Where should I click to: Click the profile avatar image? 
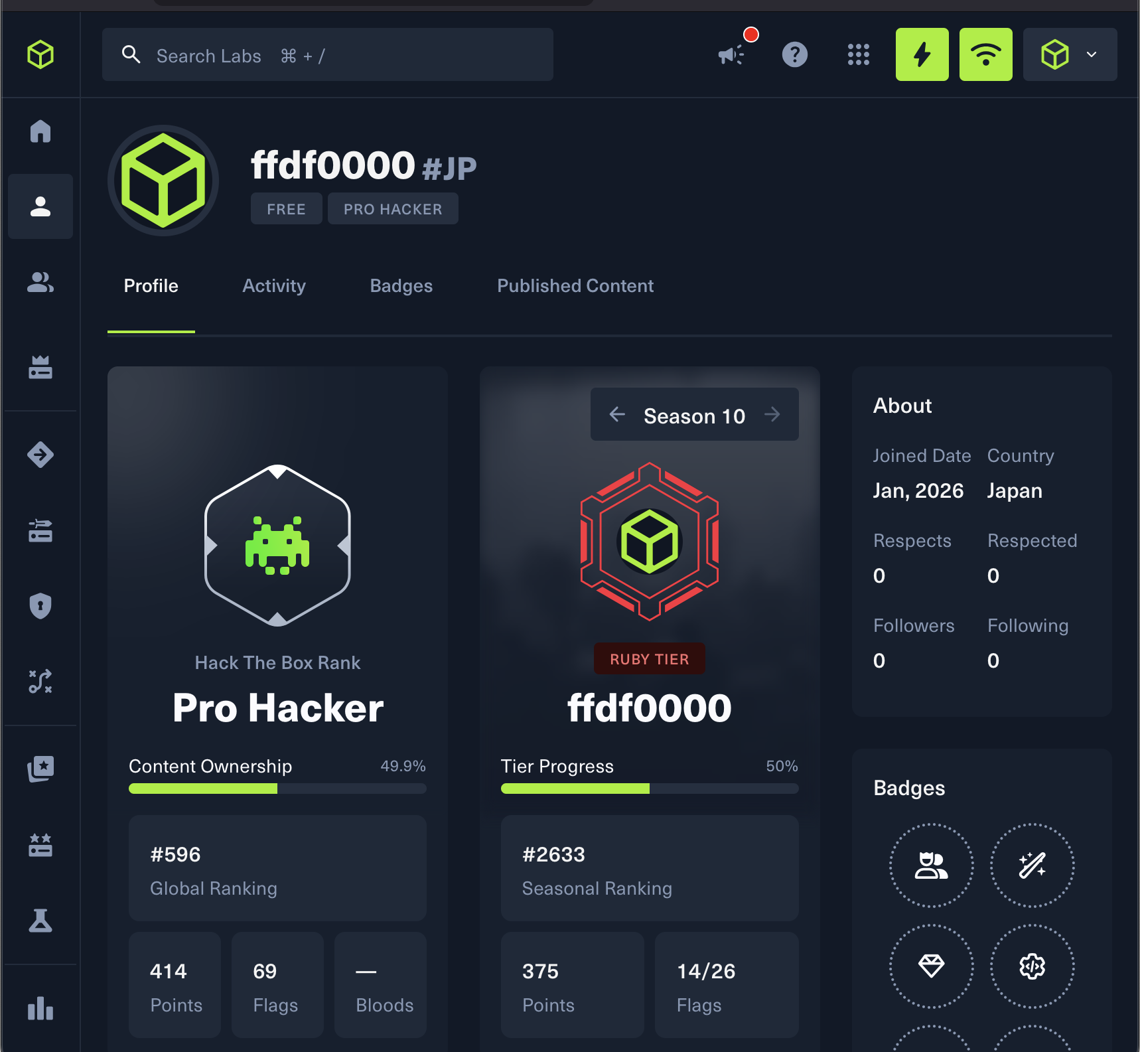pyautogui.click(x=163, y=181)
